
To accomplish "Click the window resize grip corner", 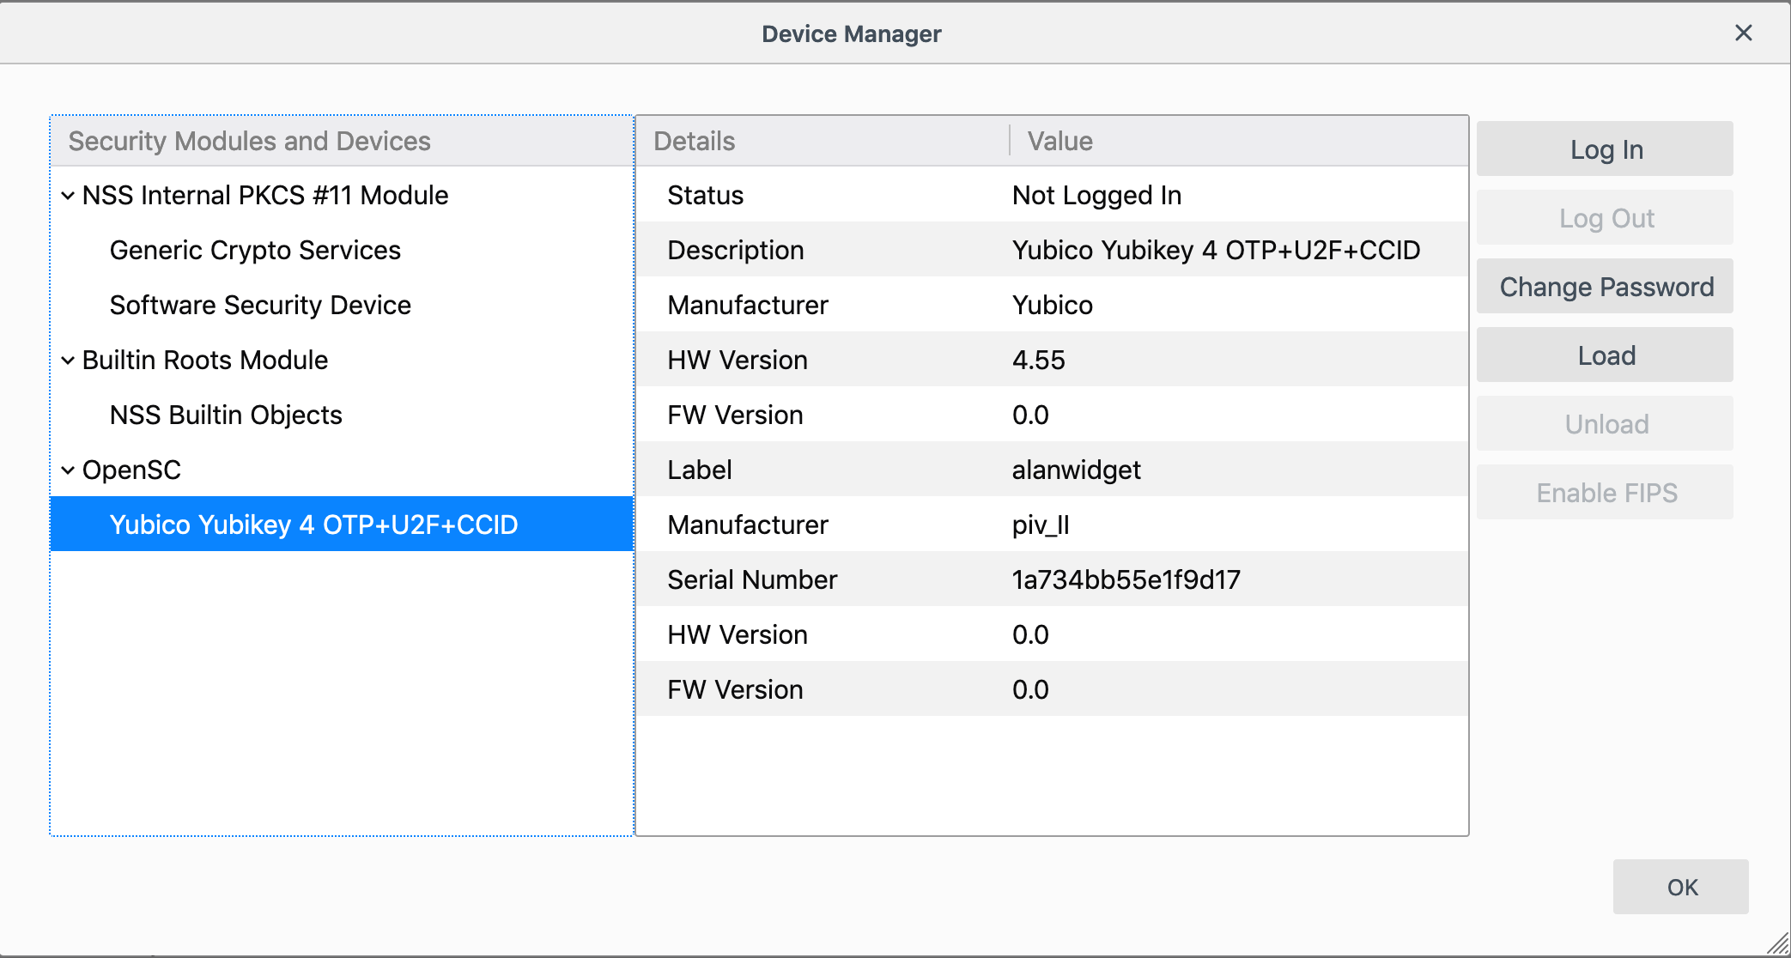I will (1779, 945).
